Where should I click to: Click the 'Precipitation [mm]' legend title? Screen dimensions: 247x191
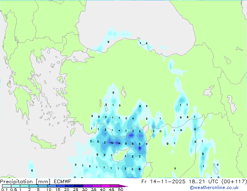(x=25, y=182)
